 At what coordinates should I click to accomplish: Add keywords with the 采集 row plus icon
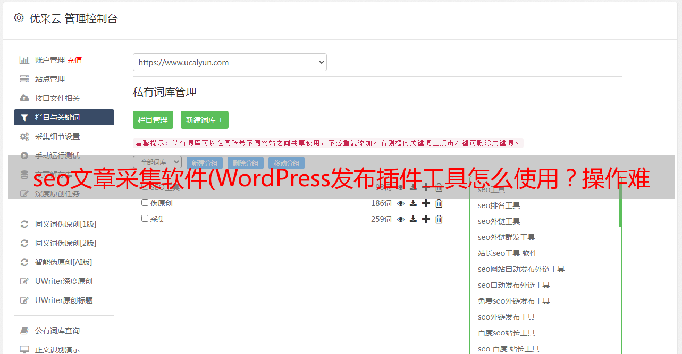426,219
